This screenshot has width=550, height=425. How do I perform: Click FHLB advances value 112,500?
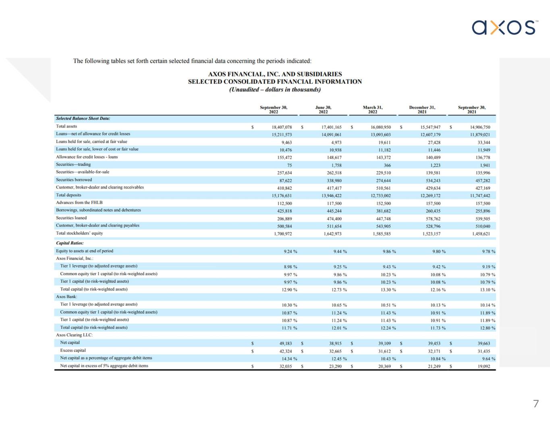[x=284, y=204]
